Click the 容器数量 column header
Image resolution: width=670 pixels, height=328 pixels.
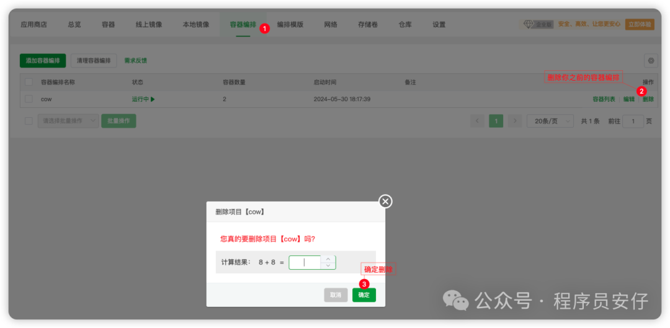[x=234, y=82]
